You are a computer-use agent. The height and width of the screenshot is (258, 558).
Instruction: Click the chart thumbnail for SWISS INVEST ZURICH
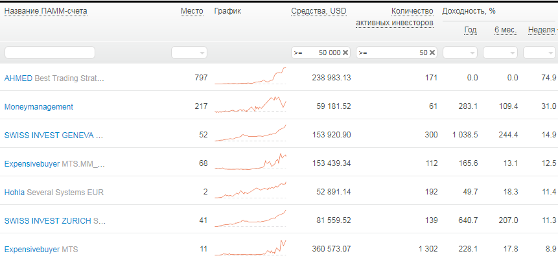click(251, 218)
